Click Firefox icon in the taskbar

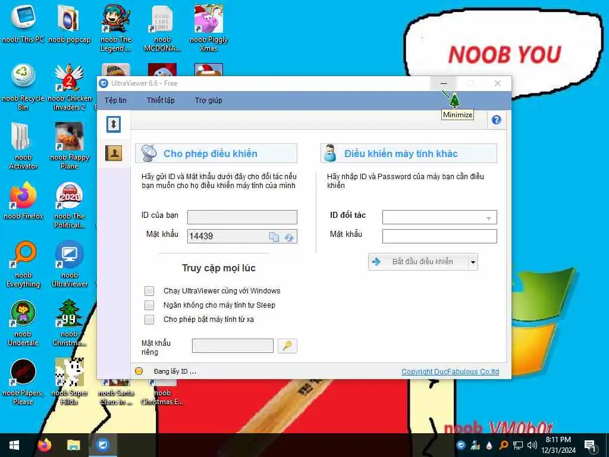45,445
